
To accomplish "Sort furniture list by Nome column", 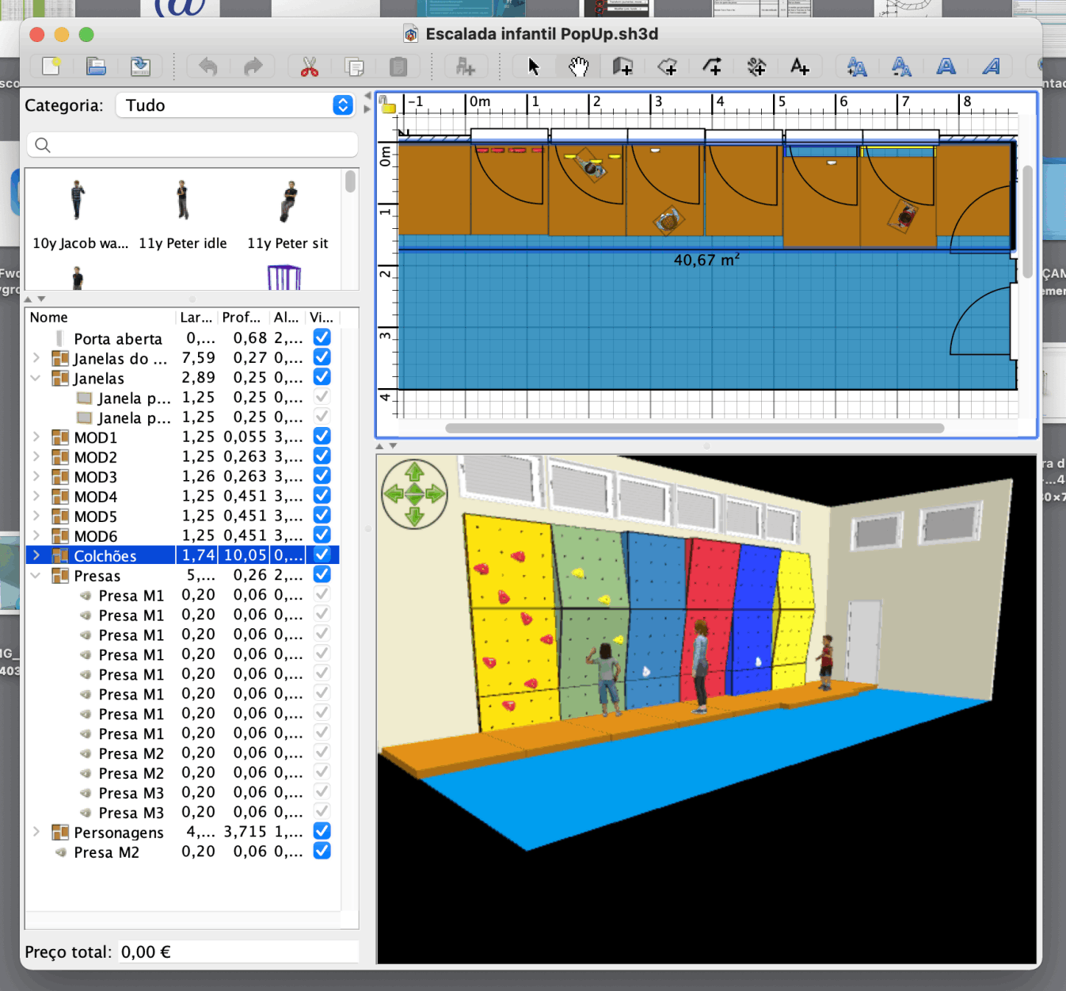I will click(48, 317).
